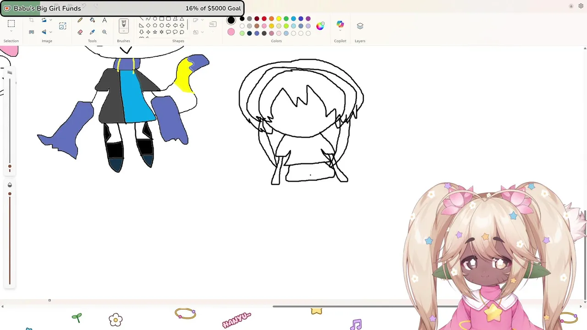Open the Edit colors wheel
The image size is (587, 330).
tap(320, 26)
